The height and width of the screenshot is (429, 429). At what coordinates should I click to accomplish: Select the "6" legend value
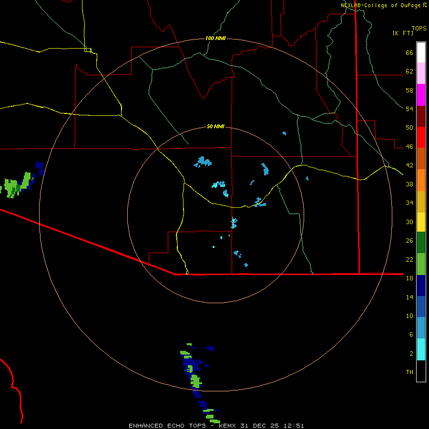(411, 335)
